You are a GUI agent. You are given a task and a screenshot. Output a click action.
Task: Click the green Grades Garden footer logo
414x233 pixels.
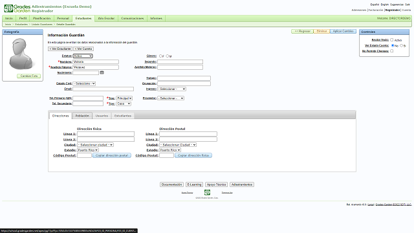[207, 192]
